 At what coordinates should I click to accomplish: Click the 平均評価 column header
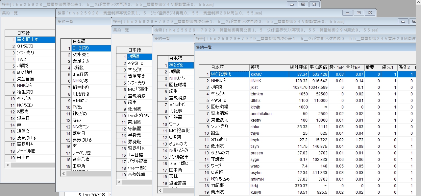click(318, 68)
